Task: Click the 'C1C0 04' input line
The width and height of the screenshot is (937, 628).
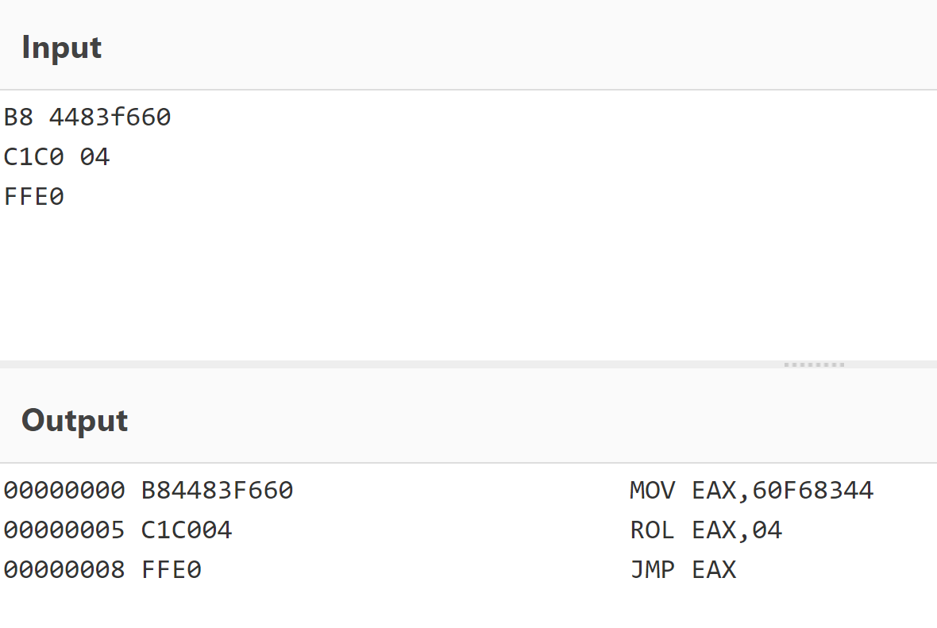Action: tap(56, 157)
